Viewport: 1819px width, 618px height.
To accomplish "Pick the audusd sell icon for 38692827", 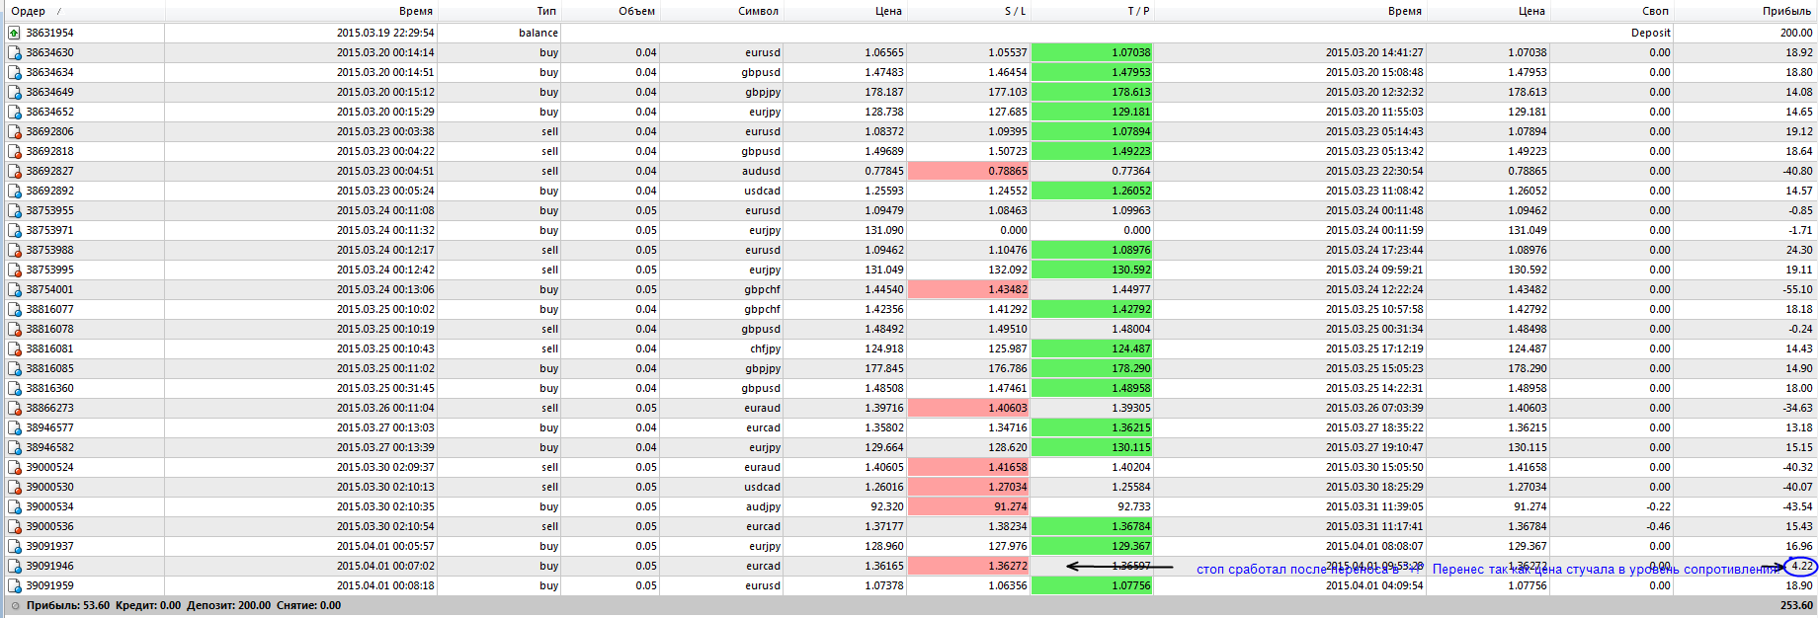I will coord(14,171).
